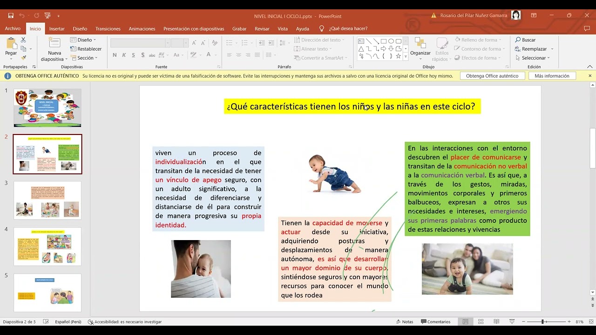Select the right arrow block shape

click(x=383, y=48)
